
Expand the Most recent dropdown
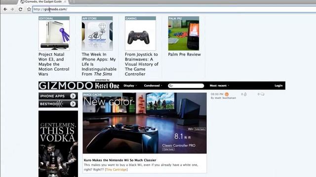(x=219, y=86)
